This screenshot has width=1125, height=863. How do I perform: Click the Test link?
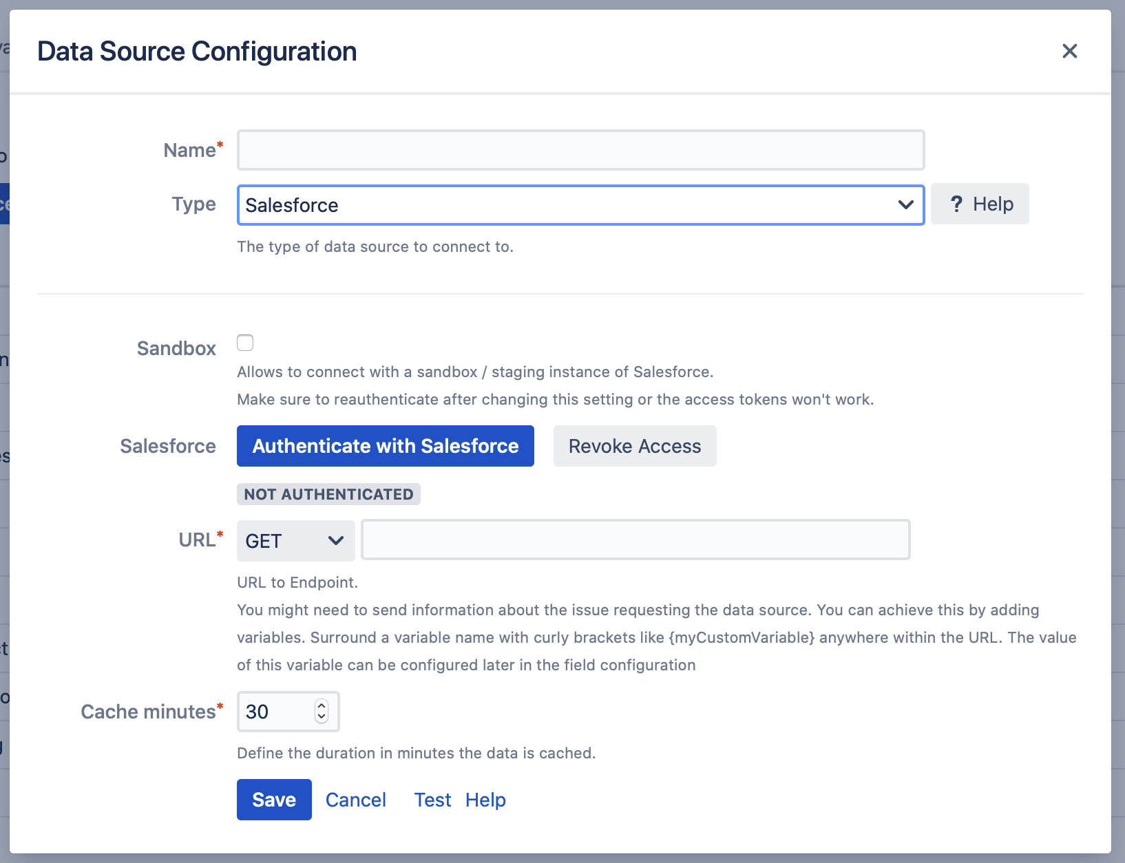pyautogui.click(x=432, y=800)
